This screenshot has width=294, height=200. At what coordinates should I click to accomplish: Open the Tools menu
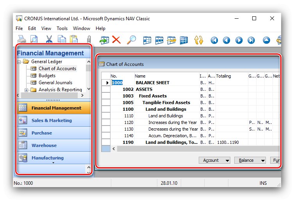tap(62, 28)
